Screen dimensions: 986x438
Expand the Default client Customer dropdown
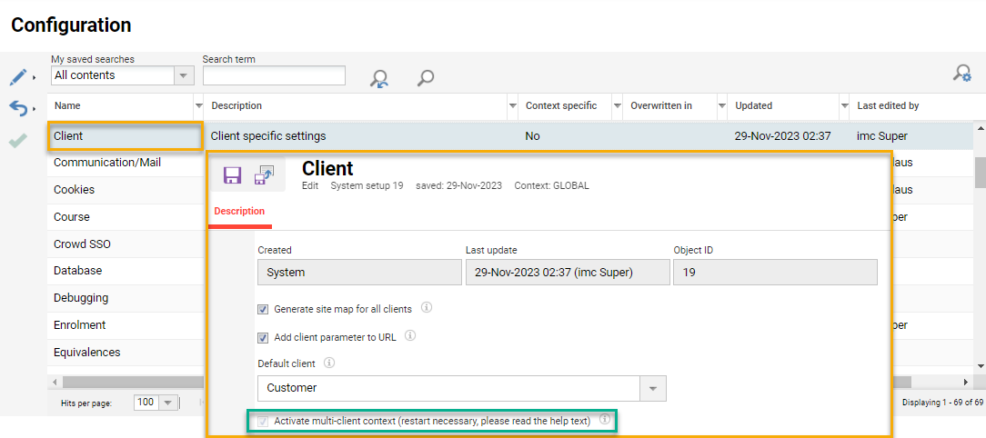point(652,388)
